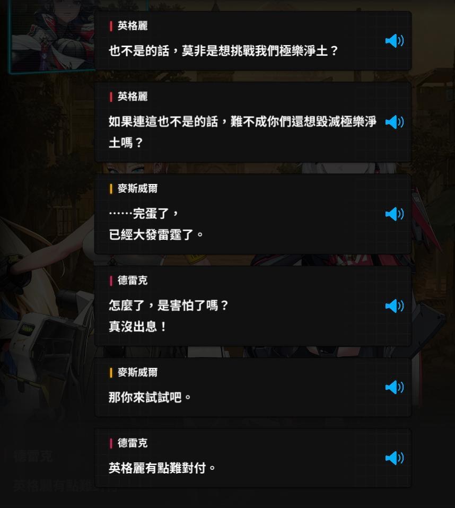Play audio for 難不成你們還想毀滅 line
Viewport: 455px width, 508px height.
395,122
